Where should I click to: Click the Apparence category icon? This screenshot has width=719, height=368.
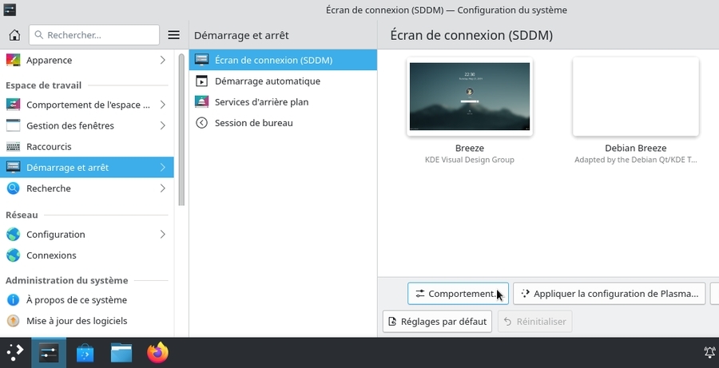tap(14, 60)
